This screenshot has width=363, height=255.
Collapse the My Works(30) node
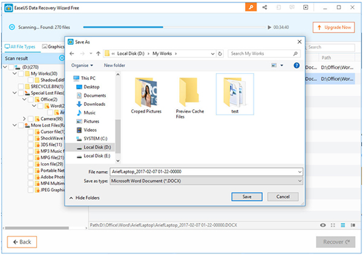(x=15, y=74)
